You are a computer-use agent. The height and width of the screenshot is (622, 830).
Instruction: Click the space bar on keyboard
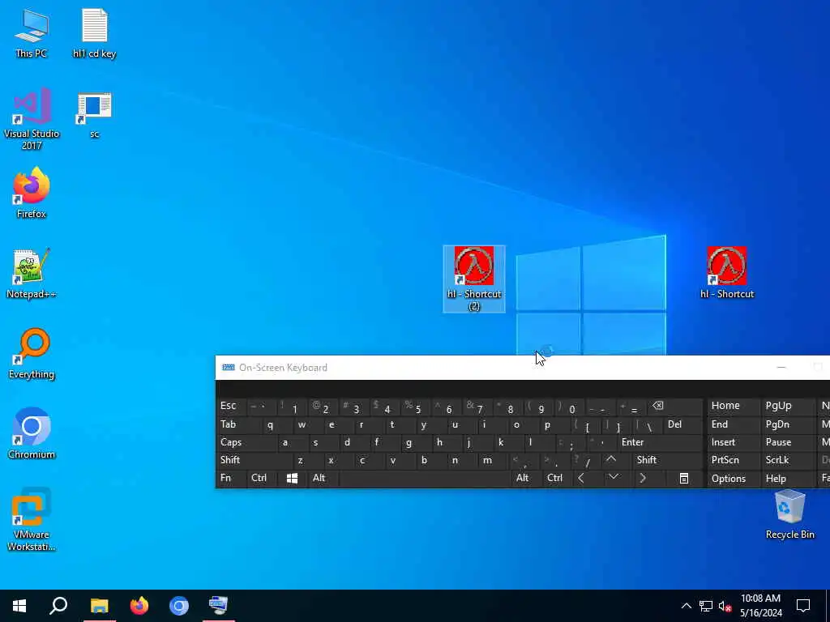(425, 478)
